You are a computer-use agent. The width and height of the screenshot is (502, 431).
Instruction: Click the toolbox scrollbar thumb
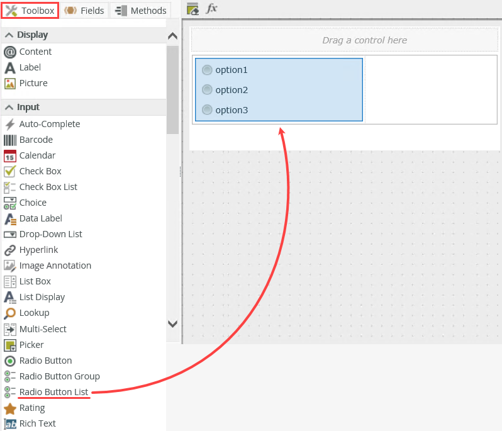tap(172, 90)
